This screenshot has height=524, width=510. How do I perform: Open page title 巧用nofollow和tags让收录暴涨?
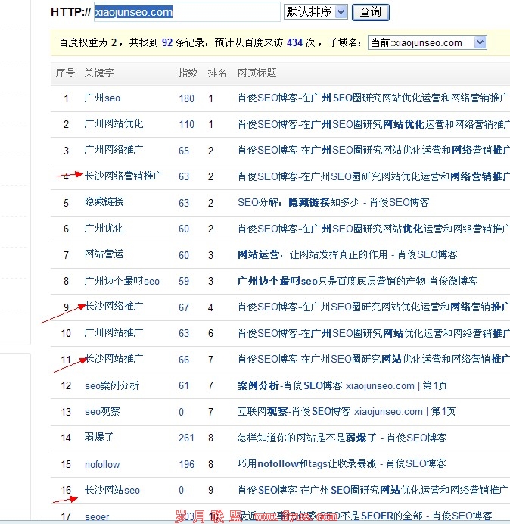pyautogui.click(x=341, y=464)
